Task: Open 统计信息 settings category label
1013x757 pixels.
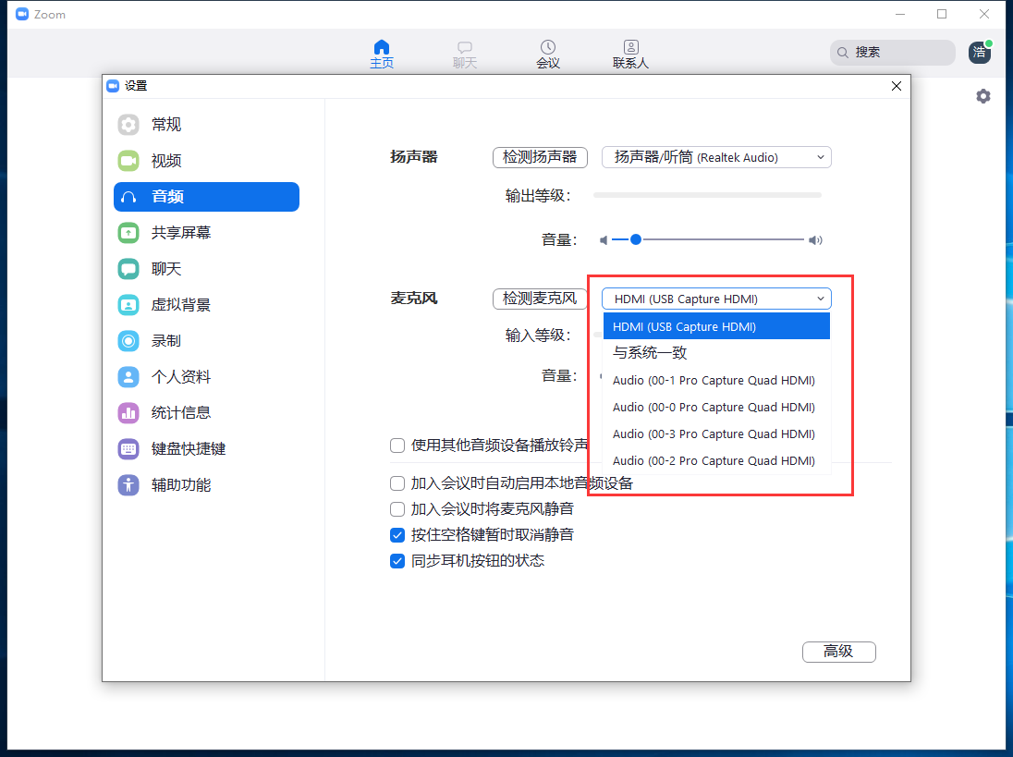Action: [181, 413]
